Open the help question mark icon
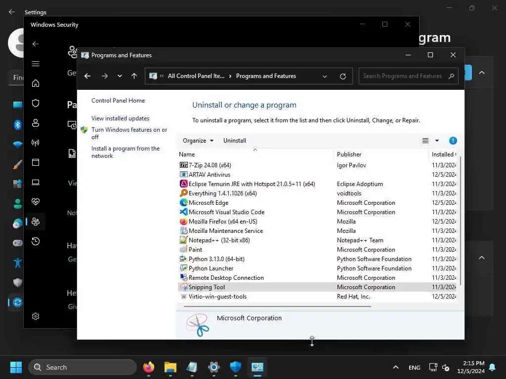506x379 pixels. 453,141
